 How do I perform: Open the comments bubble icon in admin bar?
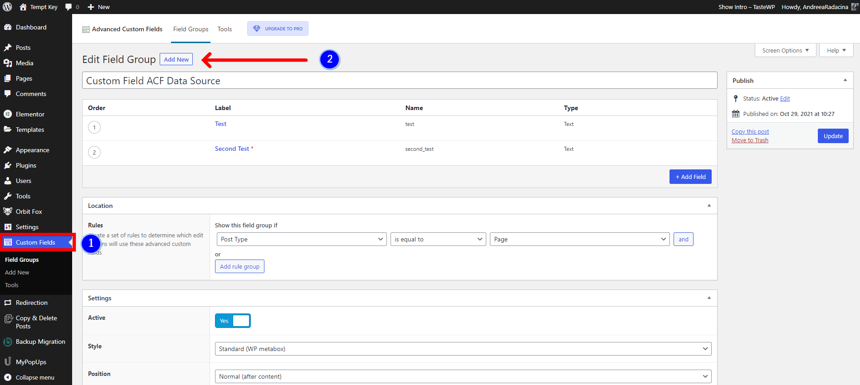68,7
